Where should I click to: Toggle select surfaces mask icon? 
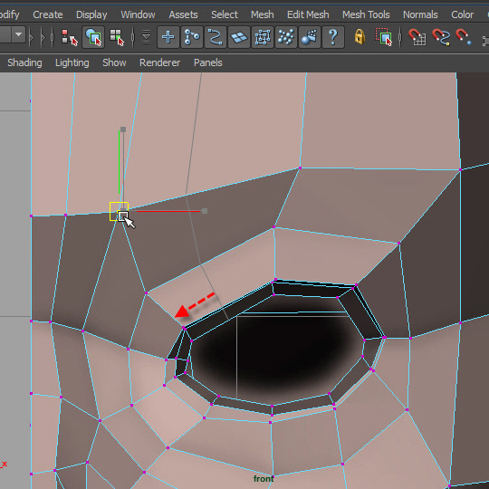pos(238,37)
